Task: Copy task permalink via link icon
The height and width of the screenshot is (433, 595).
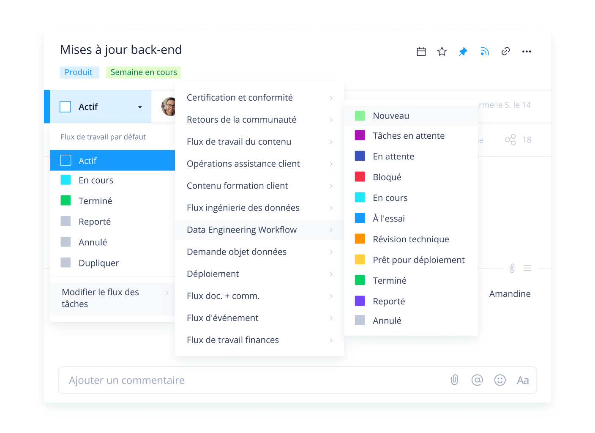Action: coord(505,52)
